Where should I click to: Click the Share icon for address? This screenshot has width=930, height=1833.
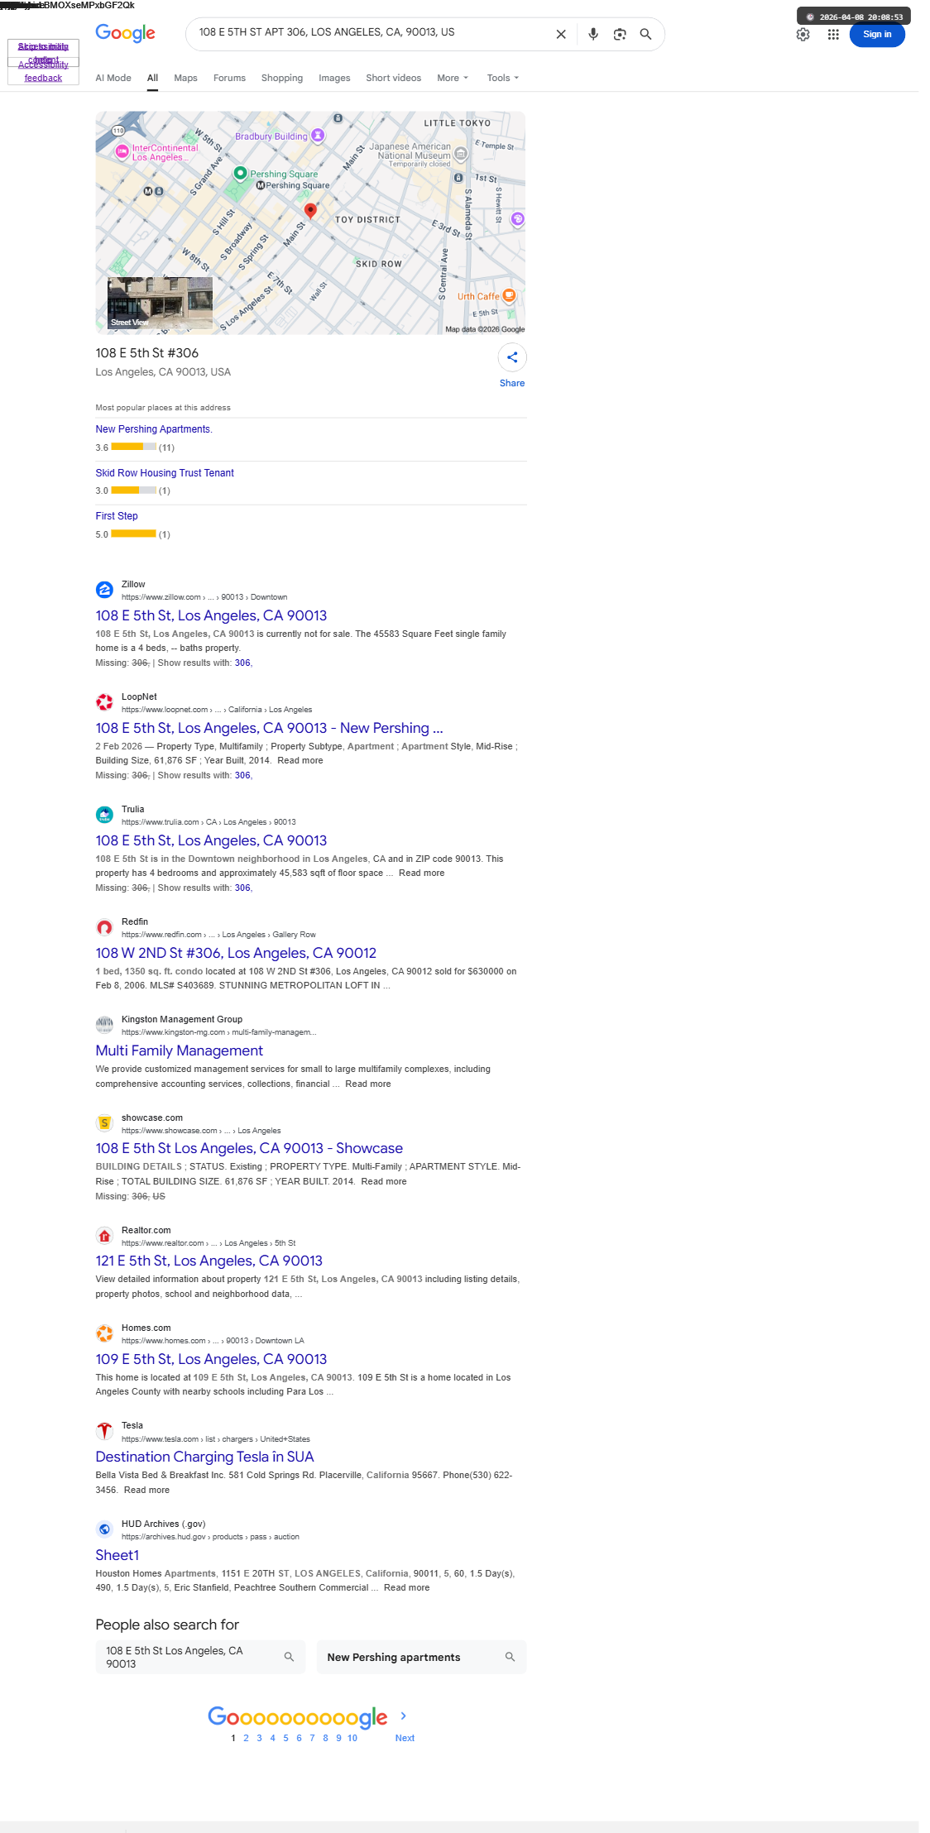pyautogui.click(x=512, y=357)
